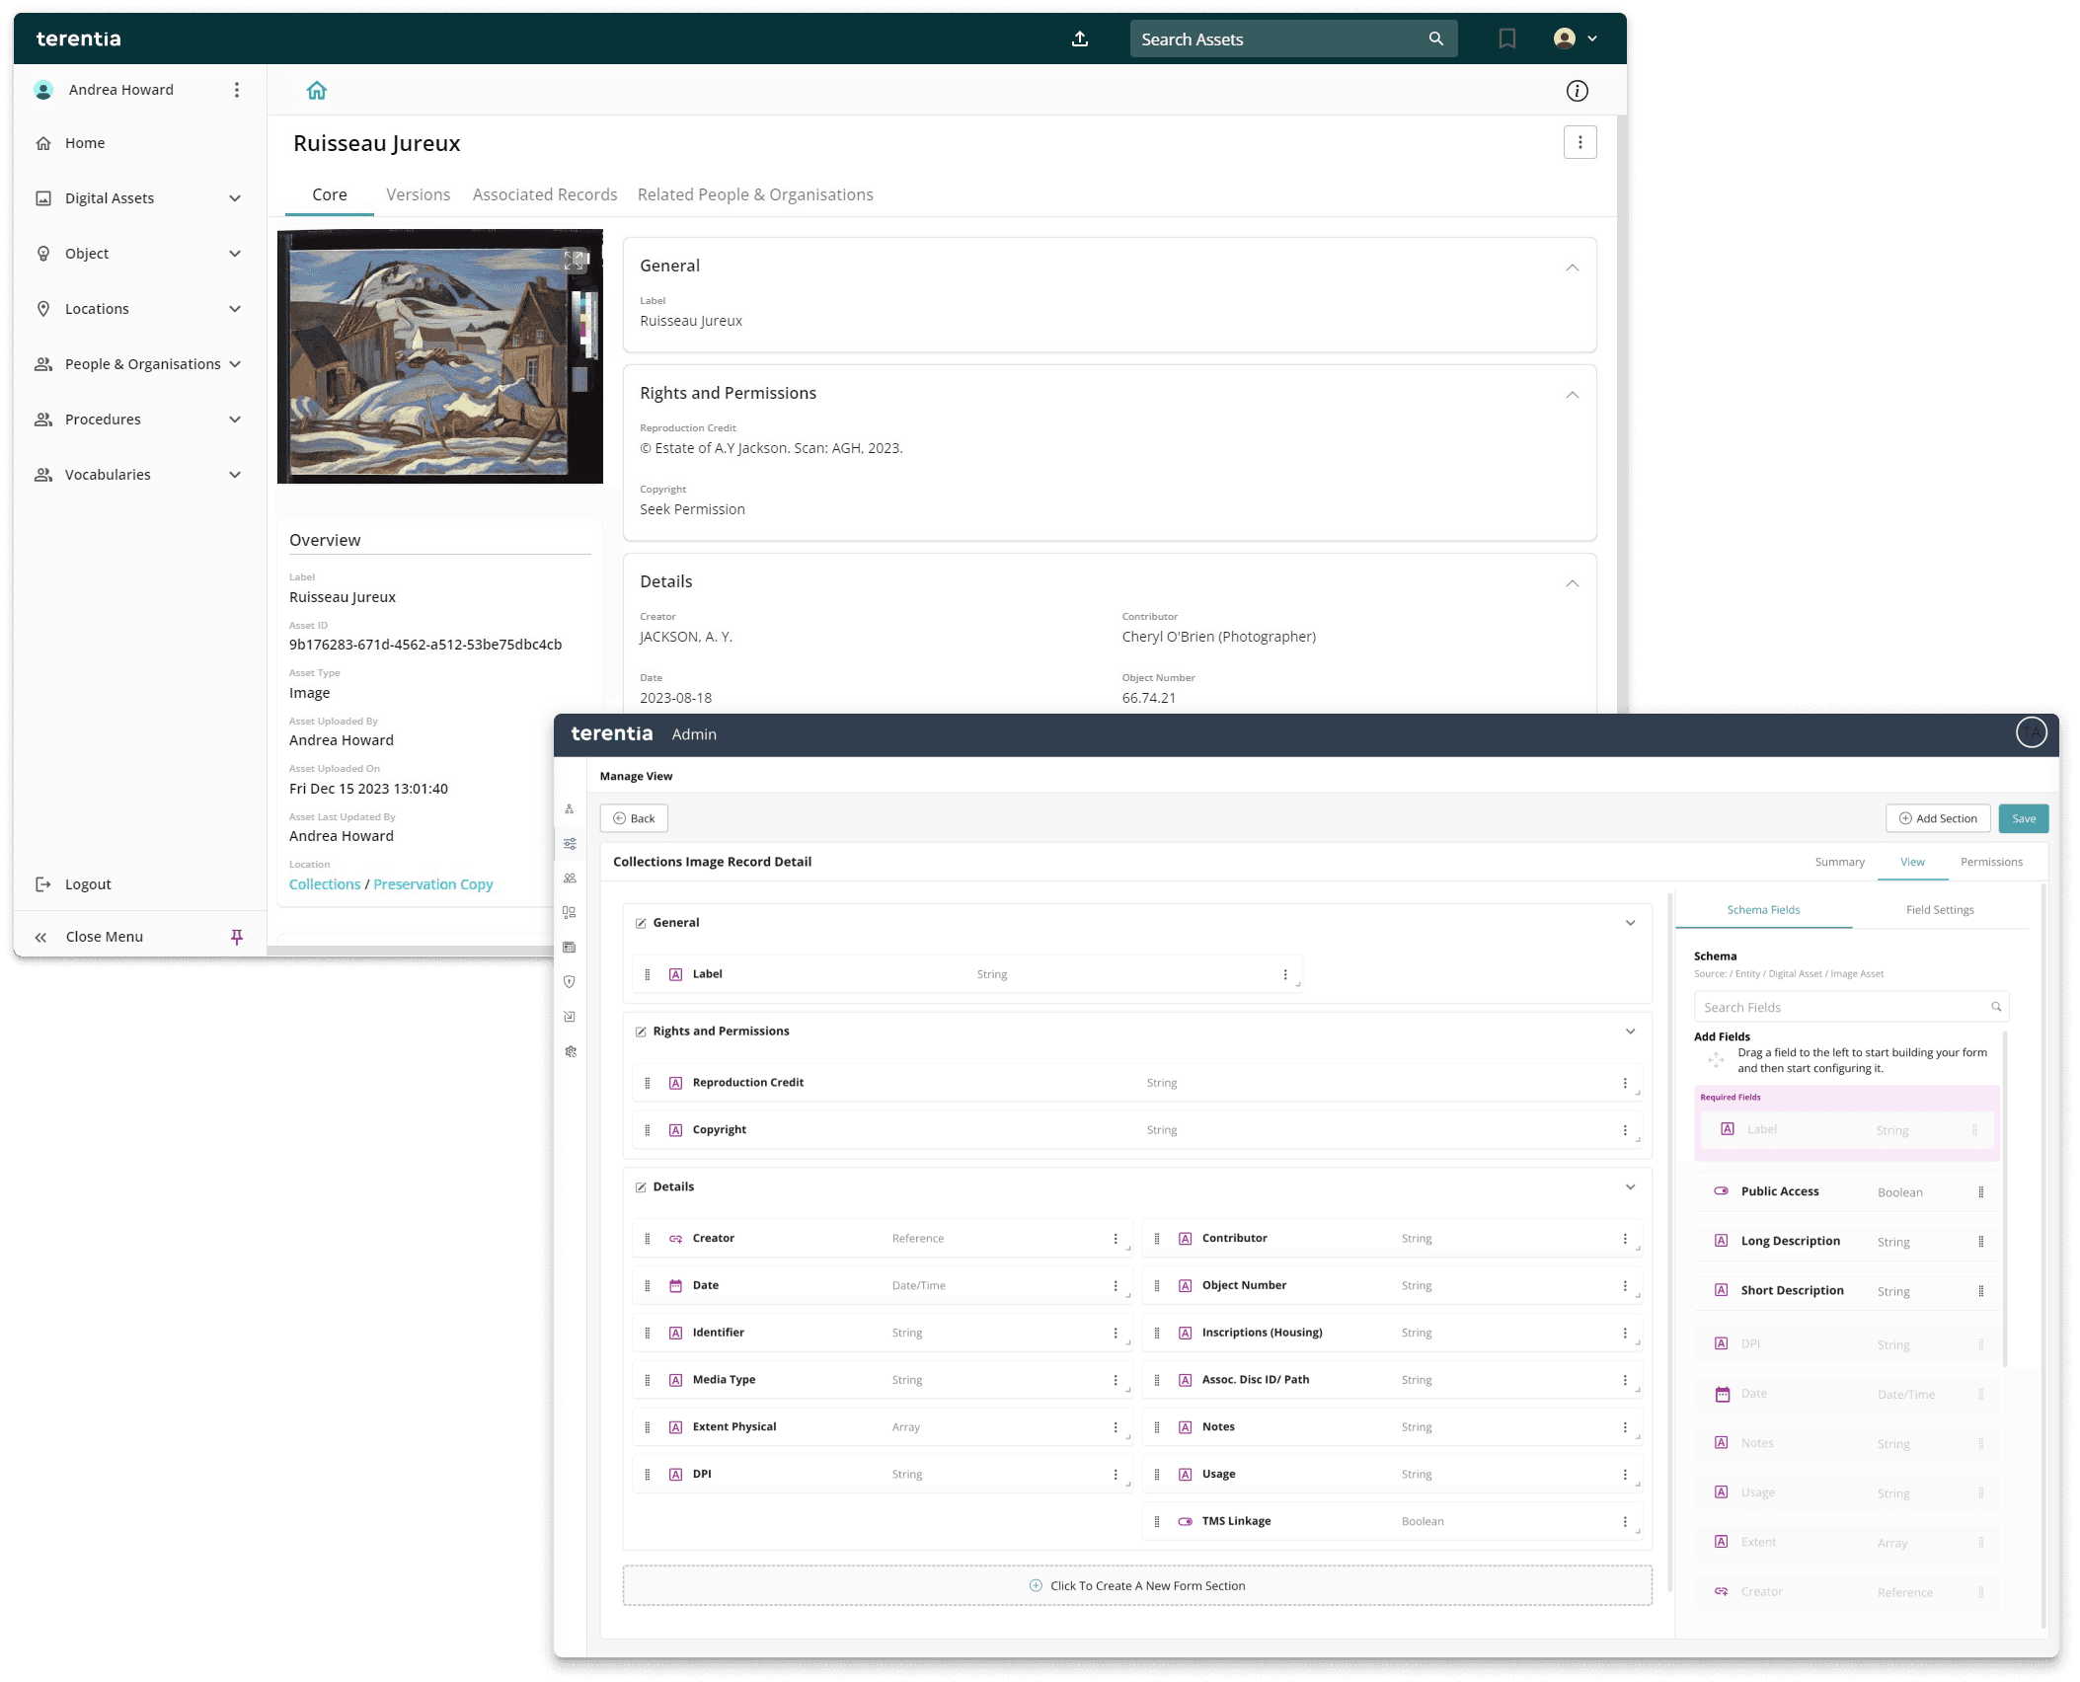Image resolution: width=2080 pixels, height=1682 pixels.
Task: Save the view with the Save button
Action: [x=2024, y=818]
